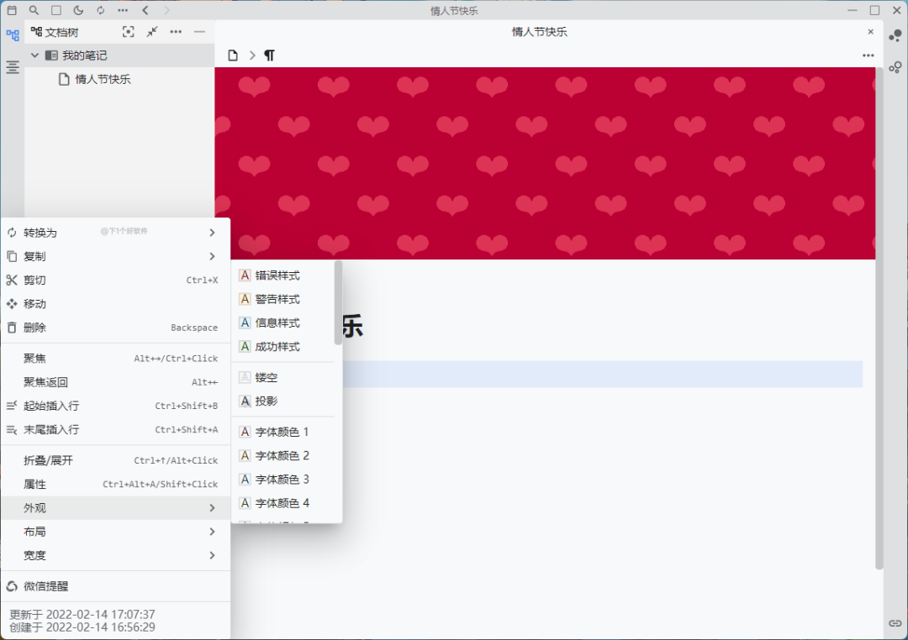Select 字体颜色 1
Screen dimensions: 908x640
(x=282, y=432)
